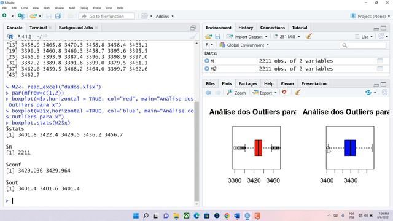The image size is (393, 221).
Task: Close the Background Jobs tab
Action: click(96, 28)
